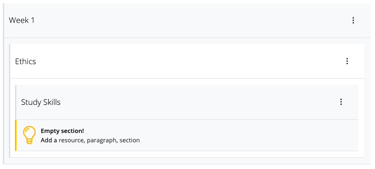
Task: Click the yellow lightbulb hint icon
Action: pyautogui.click(x=29, y=135)
